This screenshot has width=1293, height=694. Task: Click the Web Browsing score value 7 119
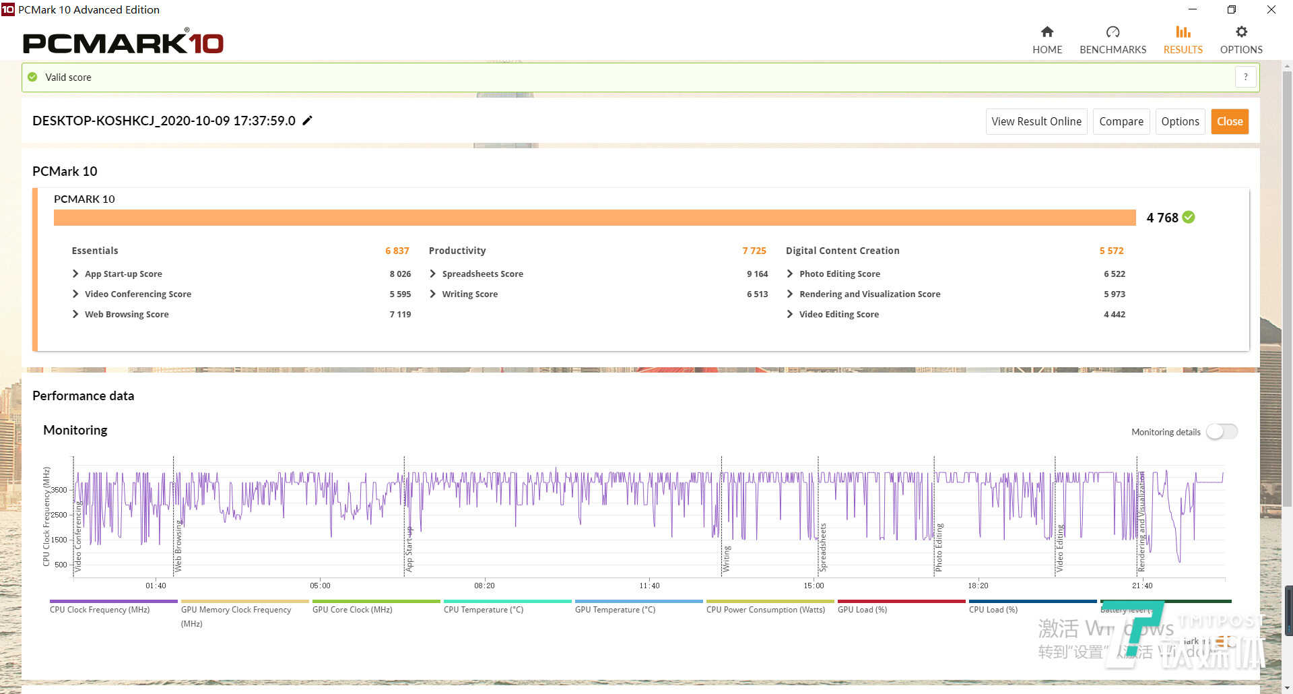tap(400, 314)
